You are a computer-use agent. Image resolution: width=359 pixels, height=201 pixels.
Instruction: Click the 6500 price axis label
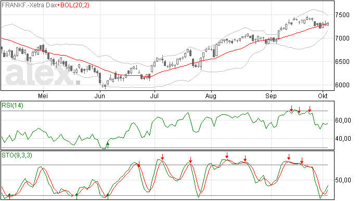342,62
